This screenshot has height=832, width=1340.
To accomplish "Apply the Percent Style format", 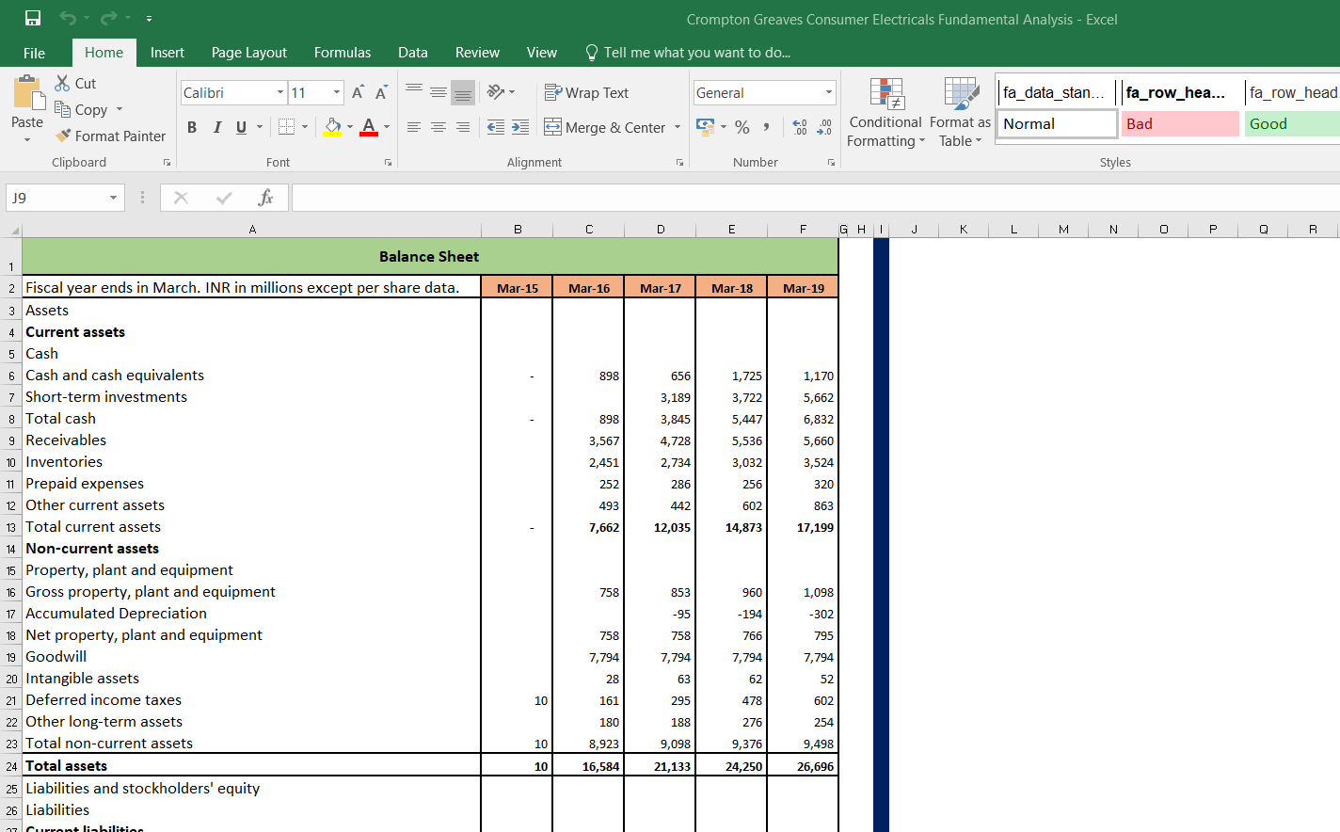I will 742,127.
